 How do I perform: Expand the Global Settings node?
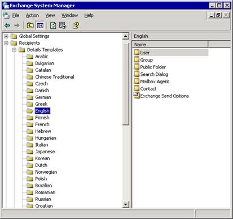point(6,36)
